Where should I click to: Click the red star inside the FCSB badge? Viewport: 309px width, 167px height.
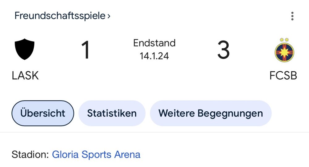[x=284, y=53]
